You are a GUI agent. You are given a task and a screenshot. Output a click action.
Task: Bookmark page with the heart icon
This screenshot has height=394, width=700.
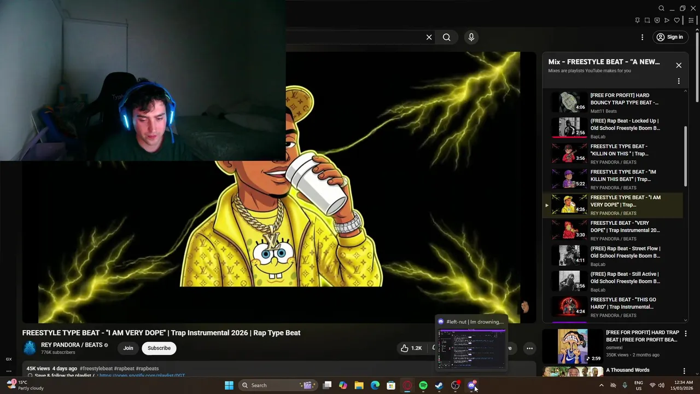pyautogui.click(x=676, y=20)
